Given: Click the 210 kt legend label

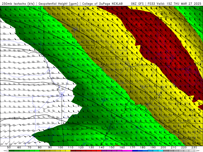Looking at the screenshot, I should point(174,147).
